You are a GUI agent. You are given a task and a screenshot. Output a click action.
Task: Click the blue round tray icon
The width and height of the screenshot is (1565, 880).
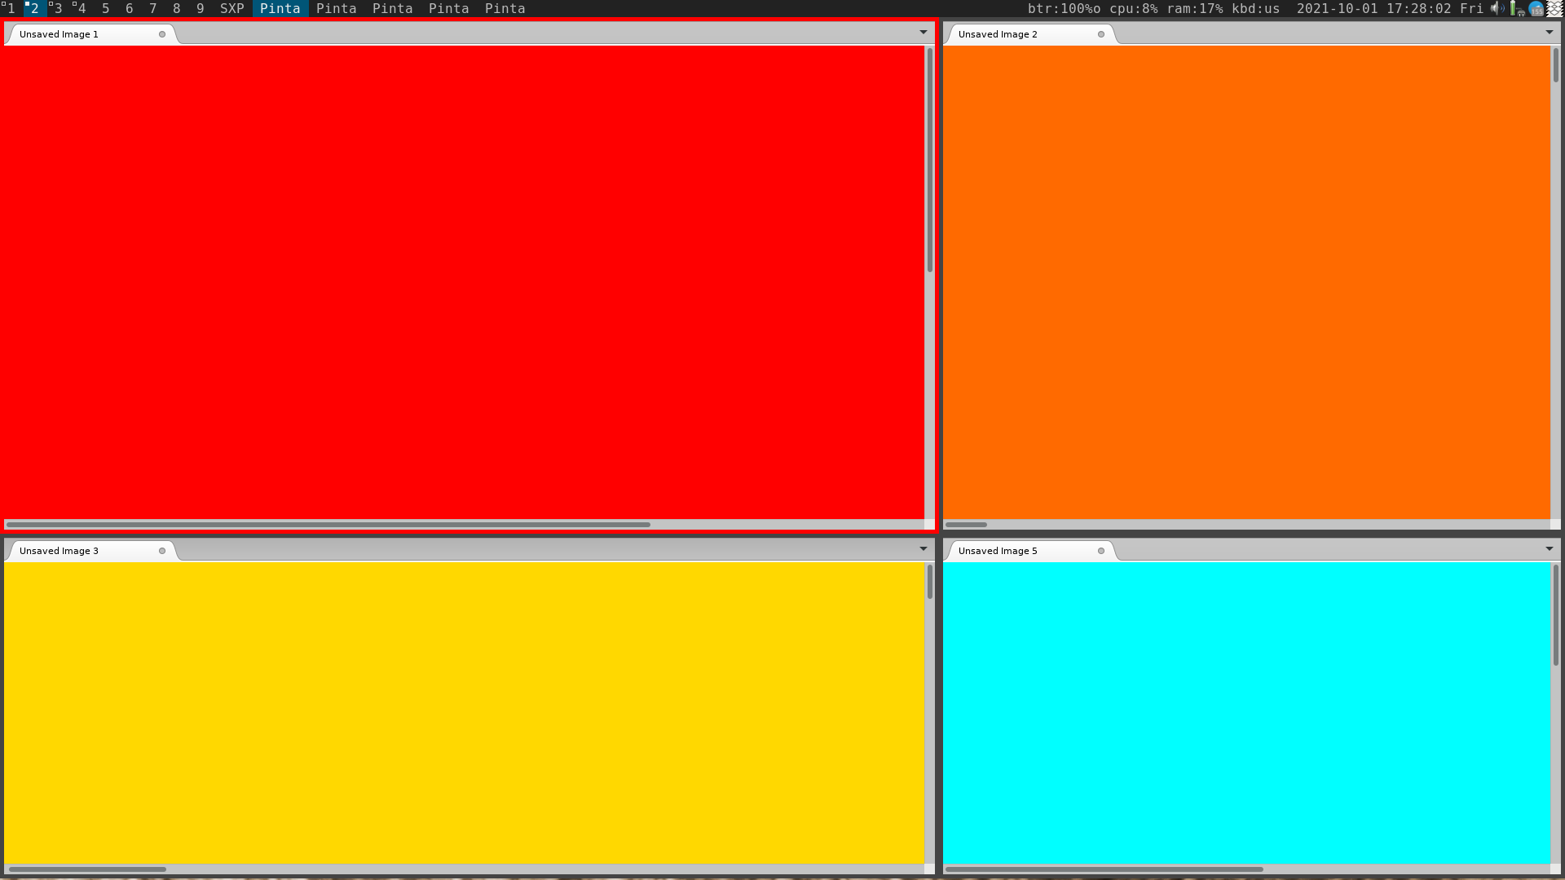tap(1536, 8)
